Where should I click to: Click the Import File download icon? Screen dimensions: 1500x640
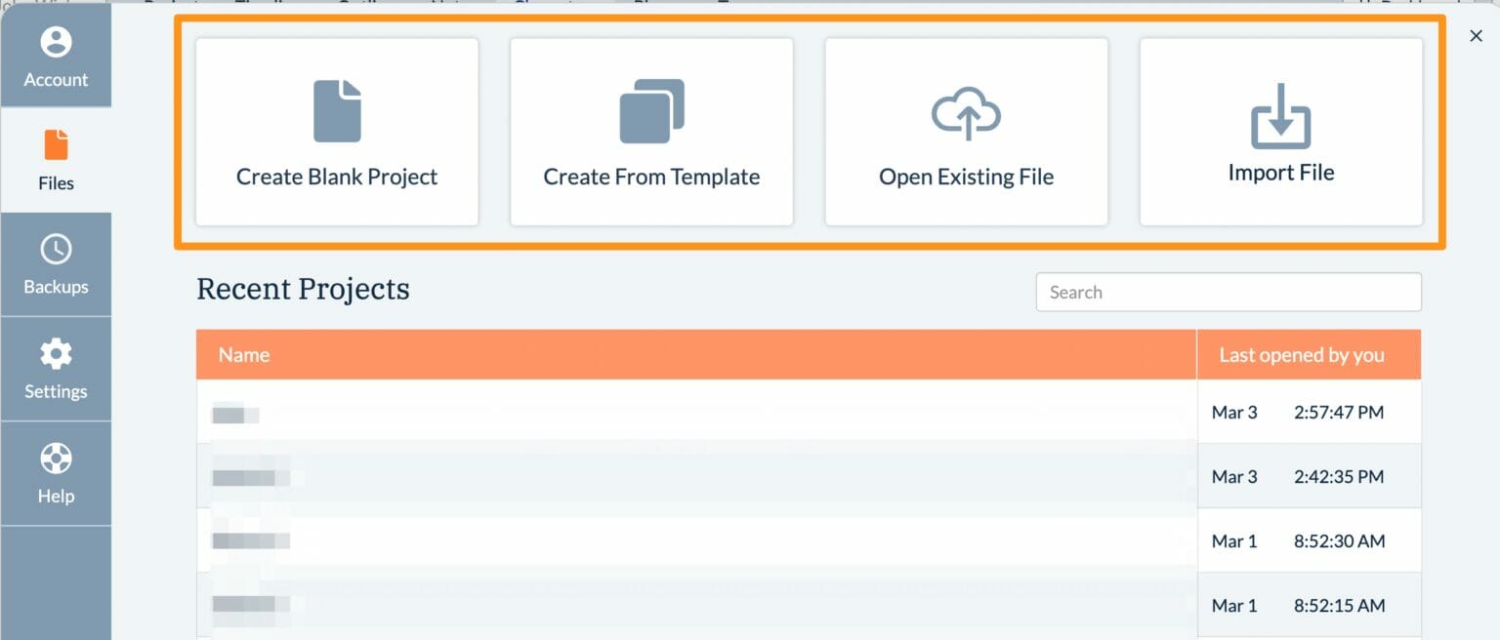(1280, 115)
